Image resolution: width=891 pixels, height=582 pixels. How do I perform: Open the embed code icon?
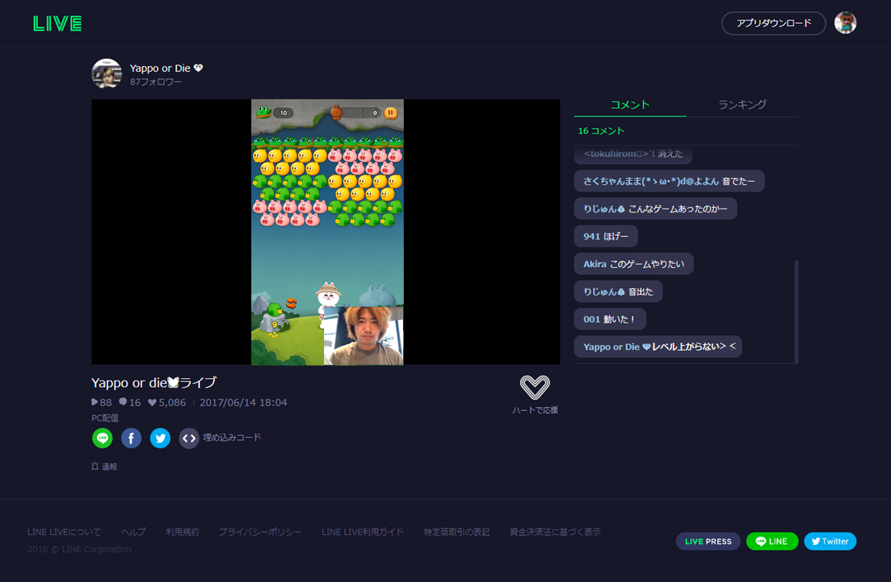click(189, 438)
